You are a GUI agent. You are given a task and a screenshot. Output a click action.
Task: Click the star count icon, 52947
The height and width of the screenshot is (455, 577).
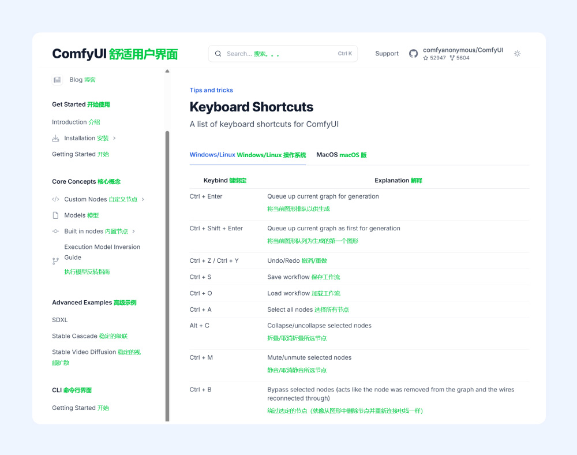click(426, 58)
